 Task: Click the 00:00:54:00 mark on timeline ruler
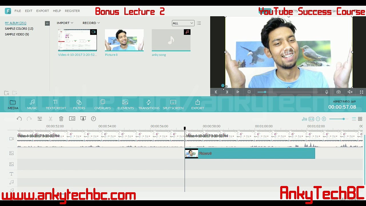click(107, 126)
